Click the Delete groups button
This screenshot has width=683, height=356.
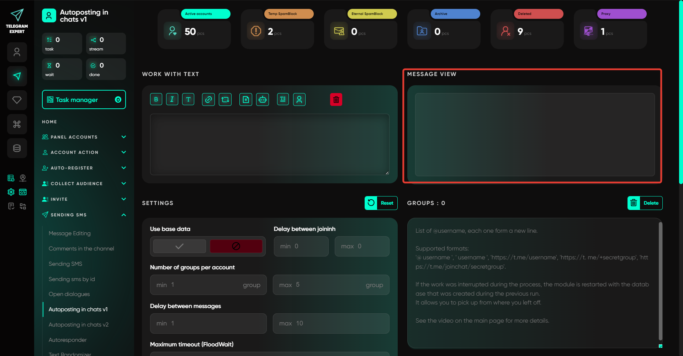click(645, 203)
